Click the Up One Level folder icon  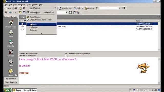click(x=20, y=12)
